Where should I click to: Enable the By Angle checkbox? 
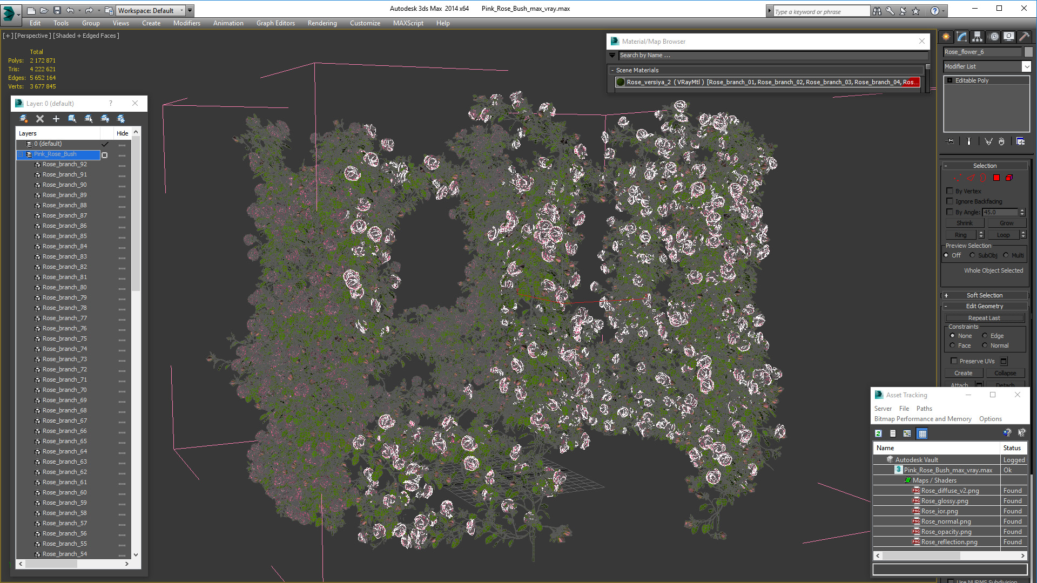click(950, 212)
